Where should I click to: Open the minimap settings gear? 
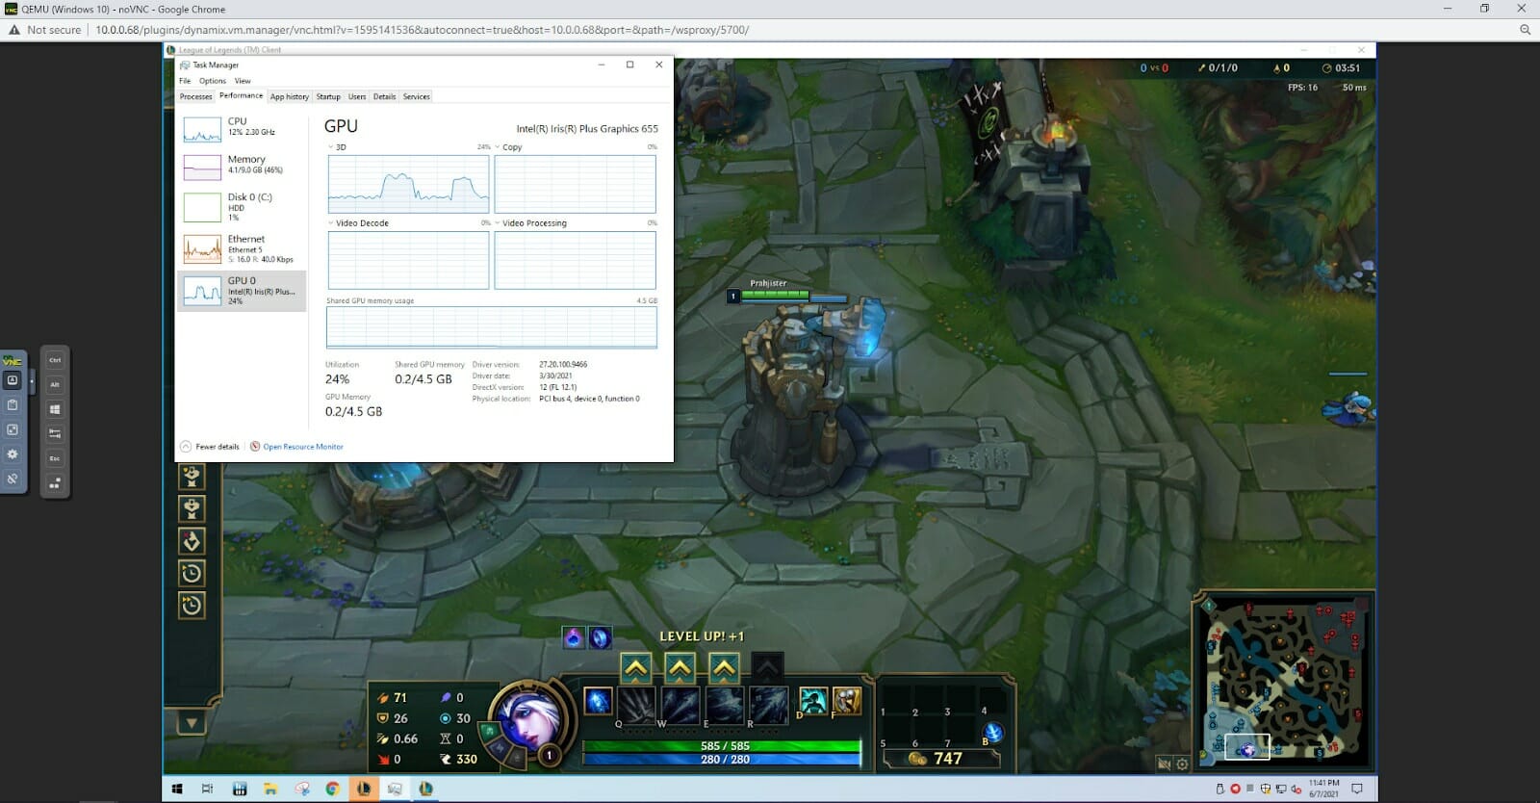(x=1182, y=764)
